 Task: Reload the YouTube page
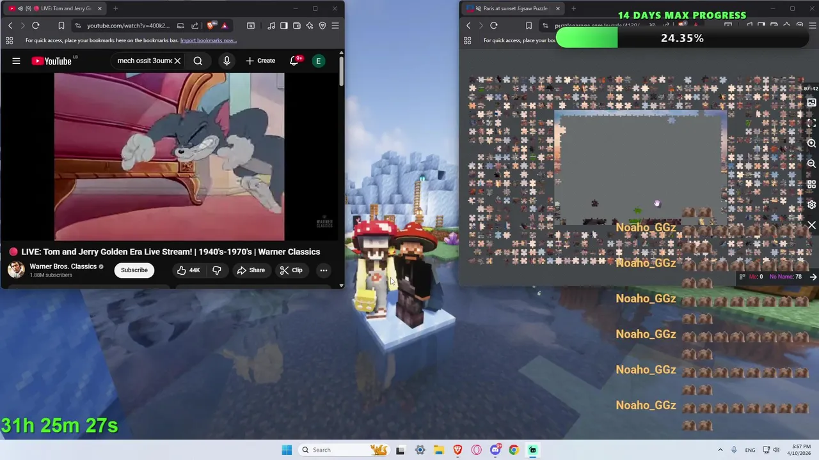coord(36,26)
